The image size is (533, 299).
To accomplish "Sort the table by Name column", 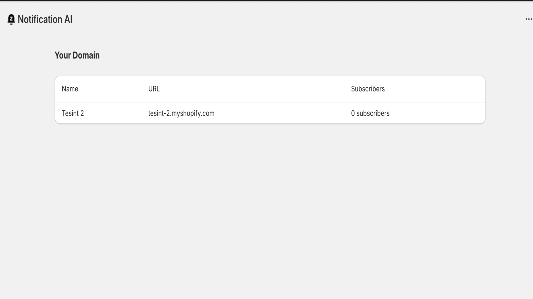I will (x=70, y=89).
